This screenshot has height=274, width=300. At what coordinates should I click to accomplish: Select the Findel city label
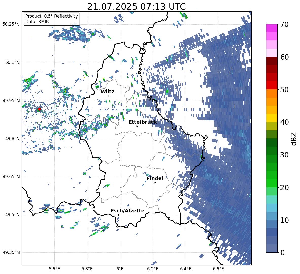(155, 178)
